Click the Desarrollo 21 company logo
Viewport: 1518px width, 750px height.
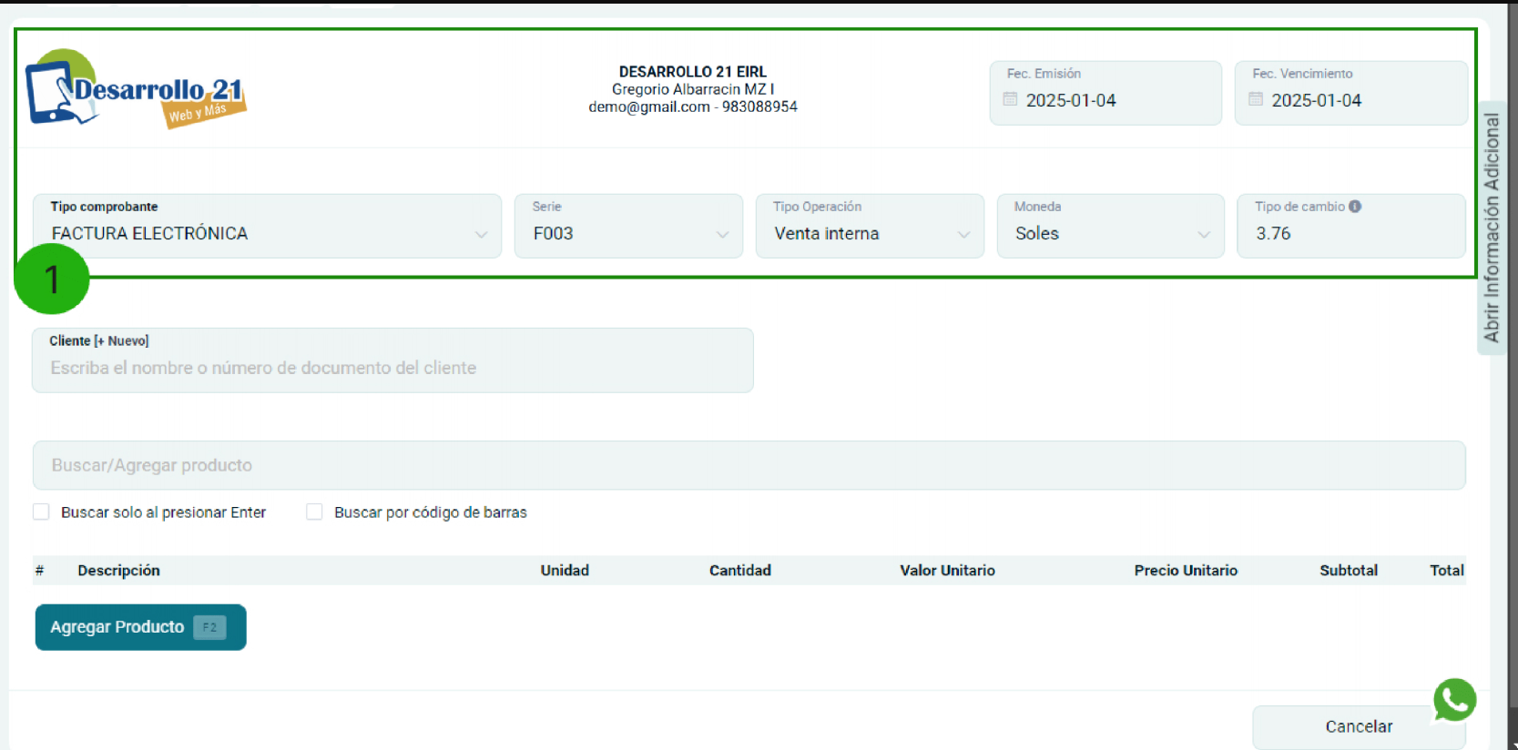[x=137, y=90]
